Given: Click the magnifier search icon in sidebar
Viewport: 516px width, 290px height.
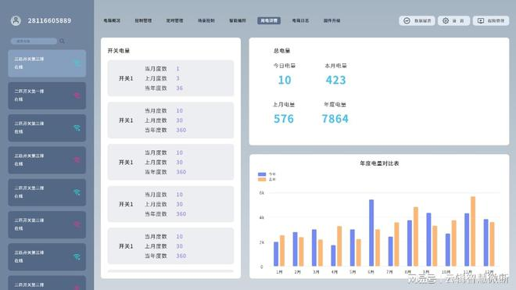Looking at the screenshot, I should pyautogui.click(x=62, y=41).
